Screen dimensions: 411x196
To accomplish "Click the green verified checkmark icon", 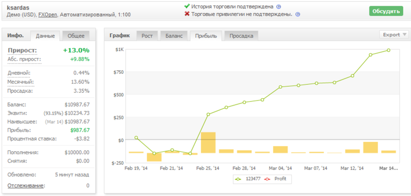I will [x=186, y=6].
